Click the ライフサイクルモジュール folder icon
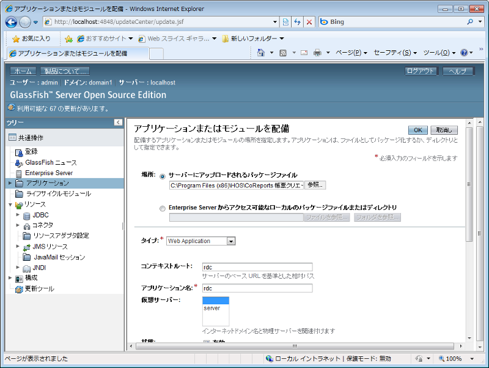This screenshot has height=368, width=489. (x=20, y=194)
